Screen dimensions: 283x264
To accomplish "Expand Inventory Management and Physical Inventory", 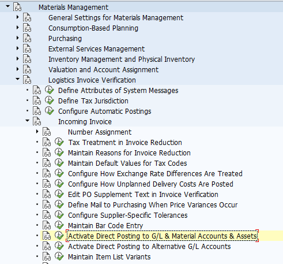I will coord(18,59).
